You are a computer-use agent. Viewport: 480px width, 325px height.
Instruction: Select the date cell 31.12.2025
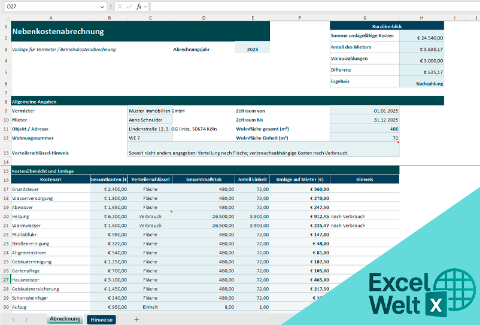(x=364, y=120)
